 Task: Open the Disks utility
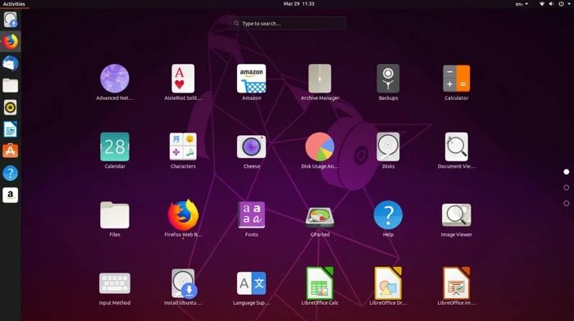(388, 147)
